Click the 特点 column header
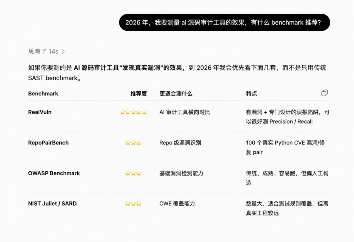Viewport: 354px width, 242px height. tap(251, 94)
